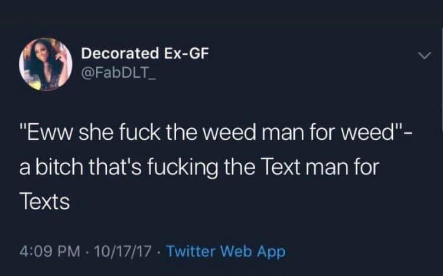
Task: Click the second line starting "a bitch that's"
Action: click(x=200, y=167)
